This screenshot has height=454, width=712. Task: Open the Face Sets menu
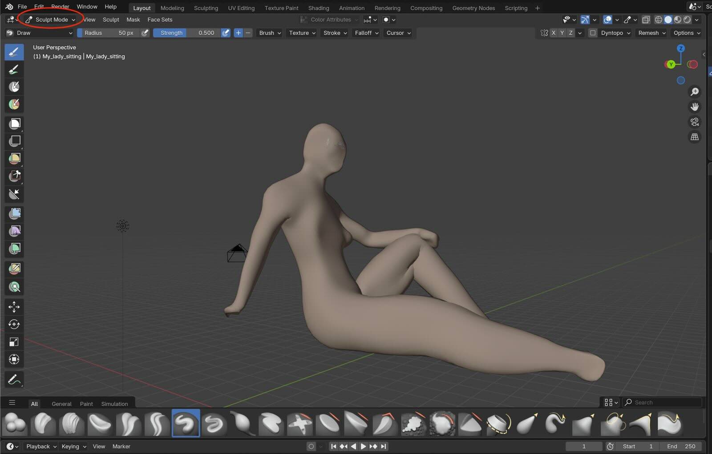160,20
